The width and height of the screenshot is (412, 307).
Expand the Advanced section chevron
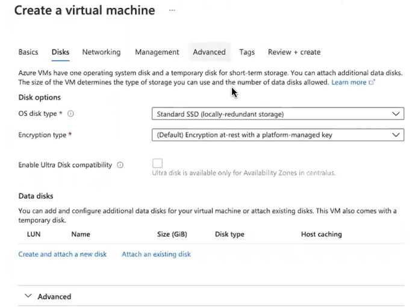click(x=28, y=296)
